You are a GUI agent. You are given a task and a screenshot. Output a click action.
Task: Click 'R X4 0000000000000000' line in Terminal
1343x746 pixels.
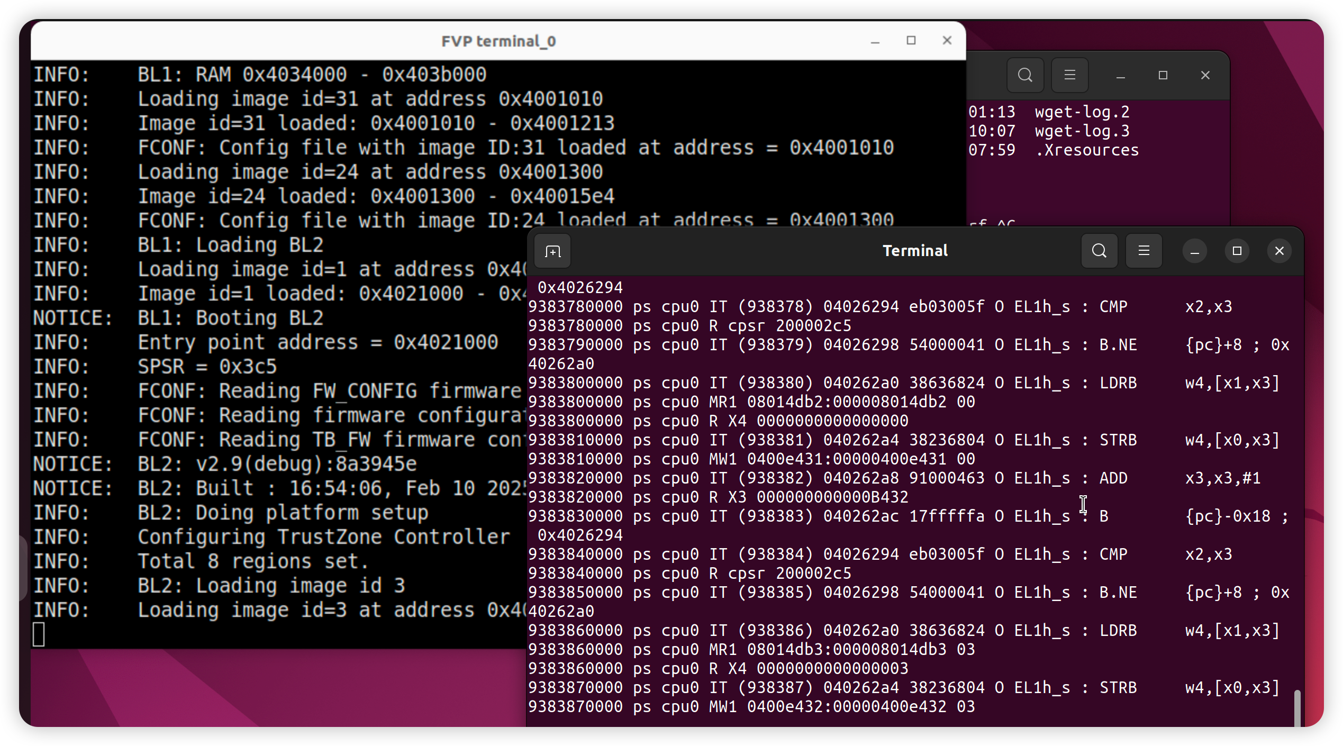coord(718,421)
